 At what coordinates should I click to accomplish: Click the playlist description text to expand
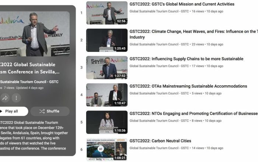pyautogui.click(x=33, y=136)
